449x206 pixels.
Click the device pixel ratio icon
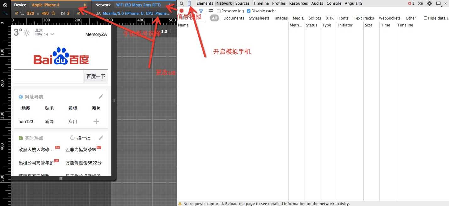coord(63,14)
